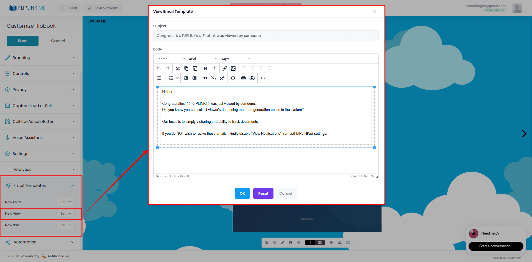Screen dimensions: 532x262
Task: Toggle the editor preview eye icon
Action: 252,78
